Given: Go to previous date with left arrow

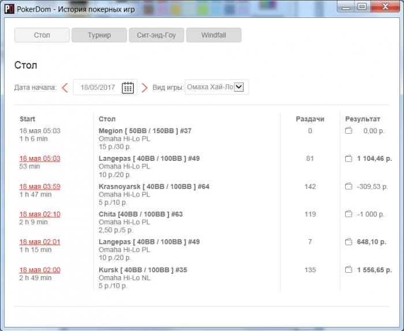Looking at the screenshot, I should point(65,88).
